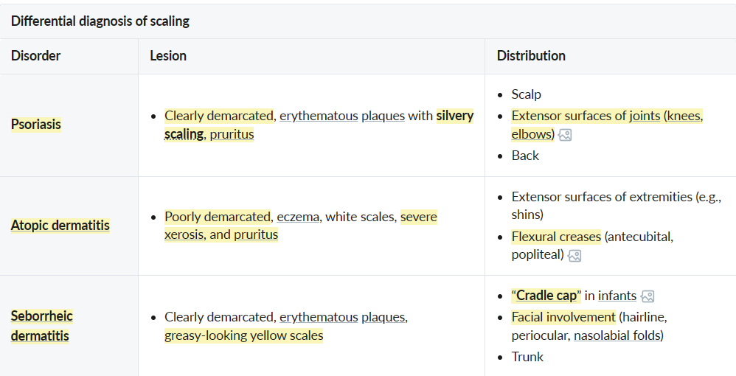Click the xerosis underlined term

coord(184,234)
